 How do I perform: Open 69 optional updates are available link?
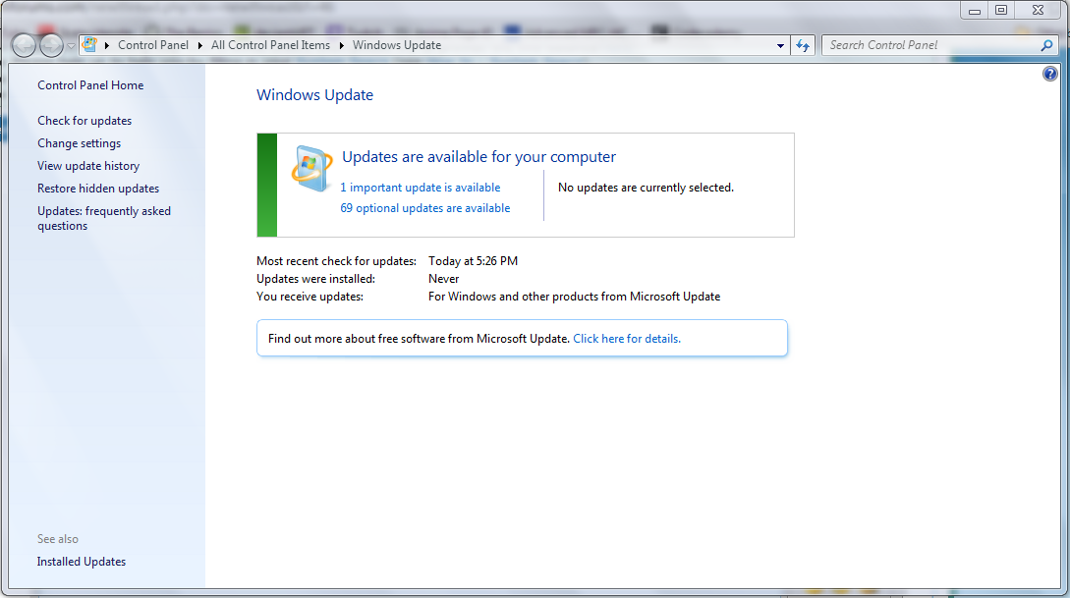tap(425, 208)
